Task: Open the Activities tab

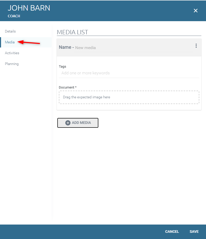Action: (x=12, y=53)
